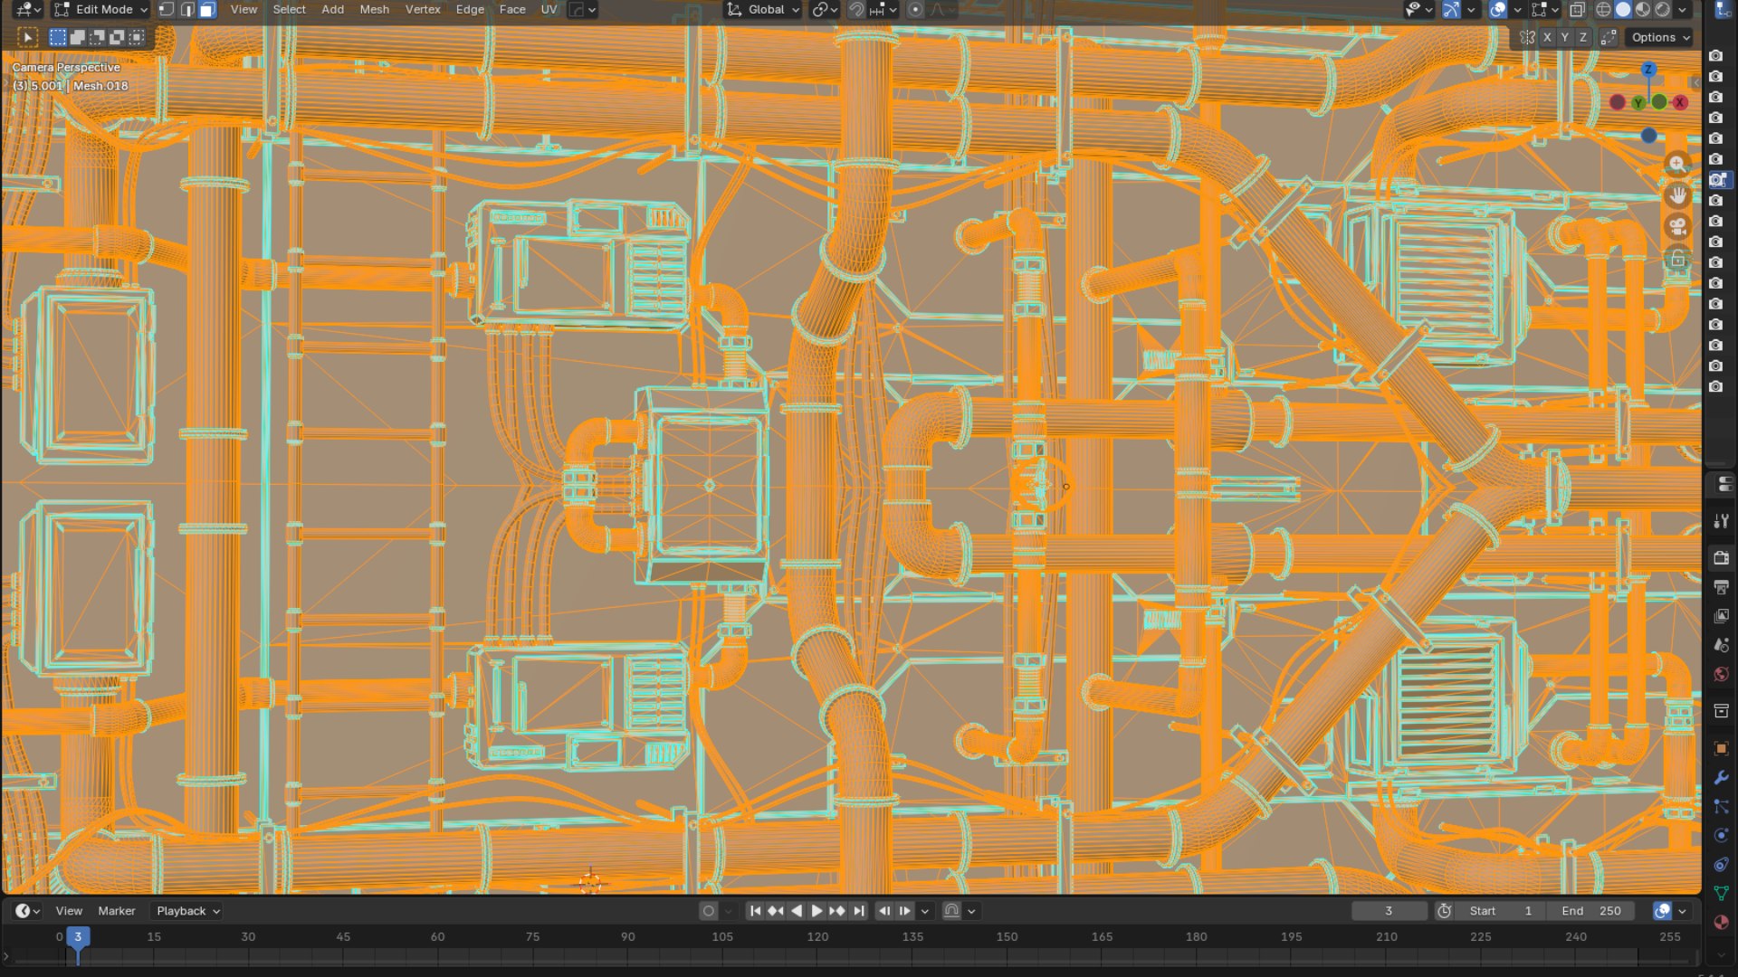The height and width of the screenshot is (977, 1738).
Task: Click the pan hand viewport gizmo
Action: (1677, 195)
